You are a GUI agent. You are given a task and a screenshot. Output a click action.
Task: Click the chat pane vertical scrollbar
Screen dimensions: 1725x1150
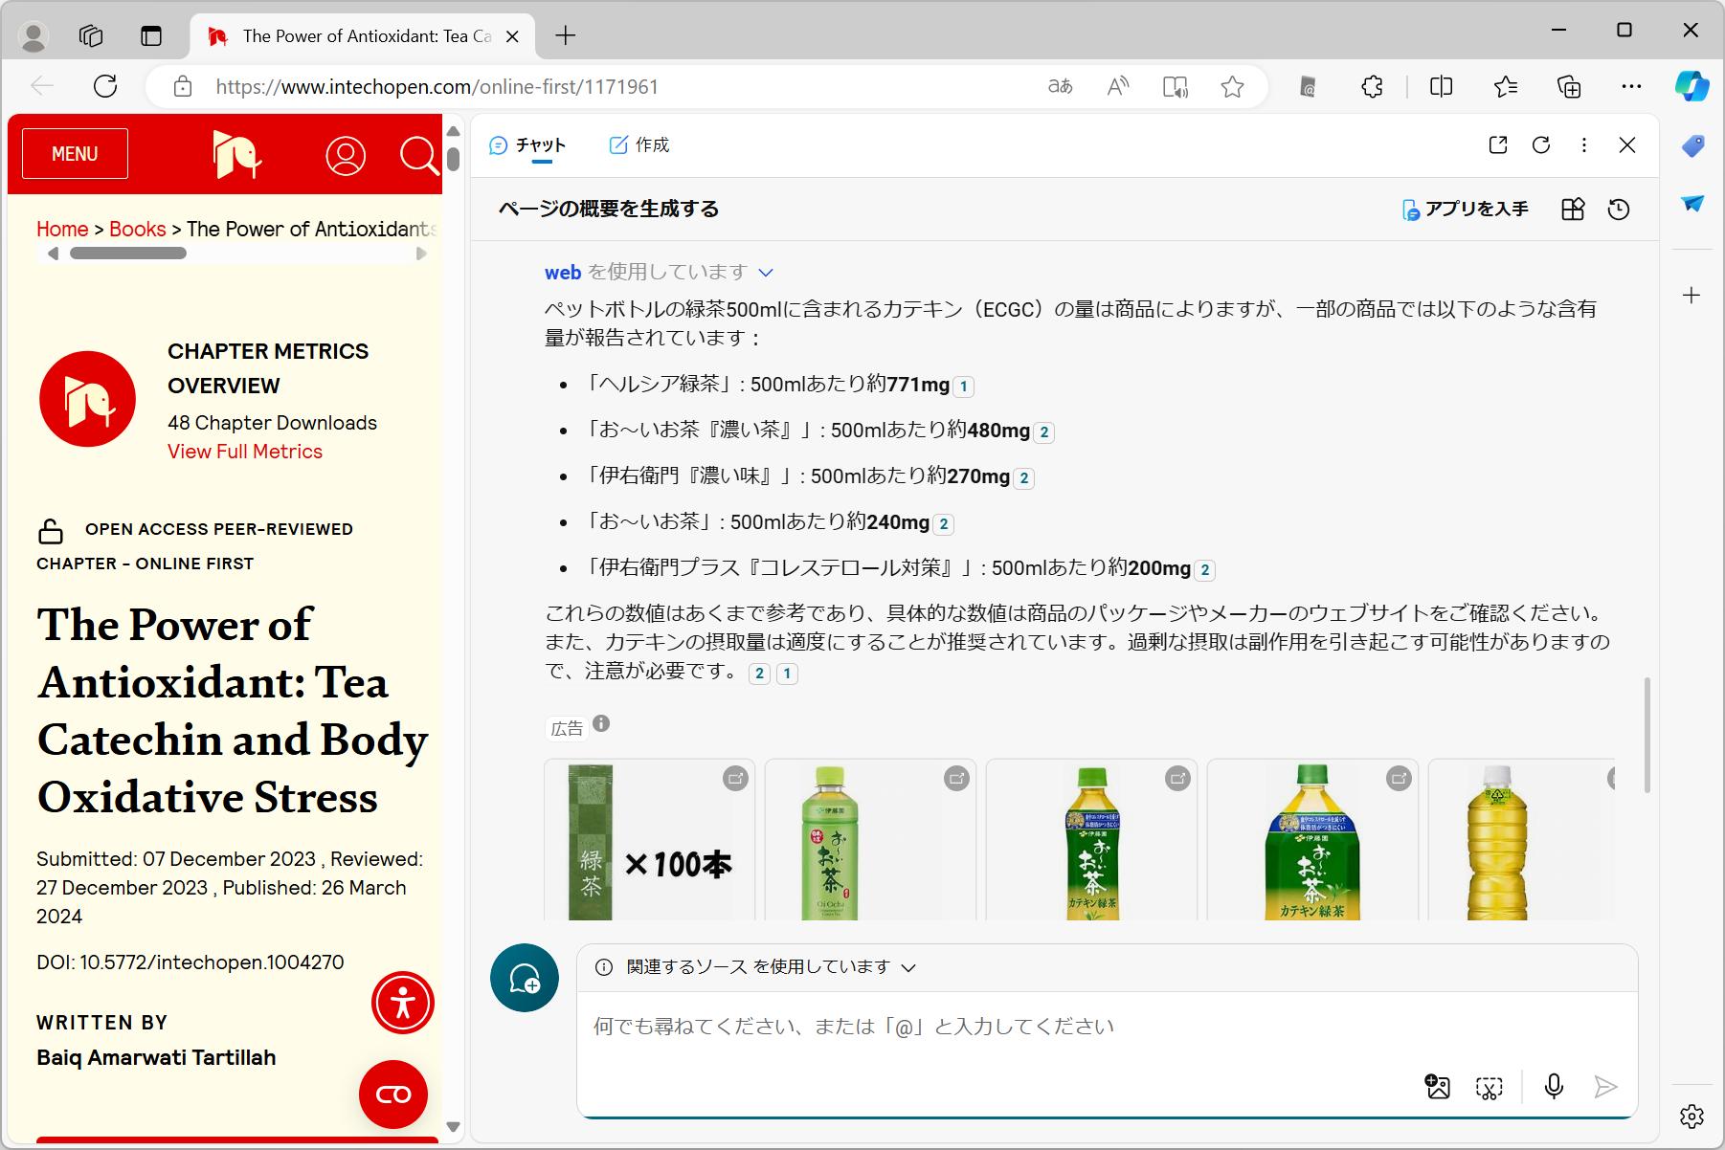point(1647,735)
